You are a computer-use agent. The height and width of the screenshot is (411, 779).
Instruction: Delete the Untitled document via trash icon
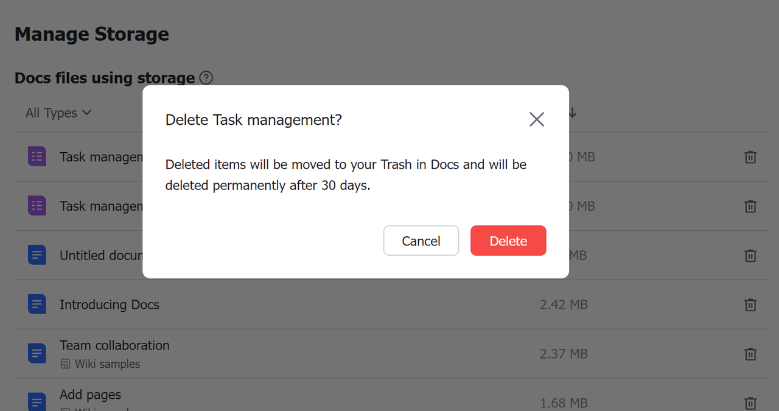[x=750, y=256]
